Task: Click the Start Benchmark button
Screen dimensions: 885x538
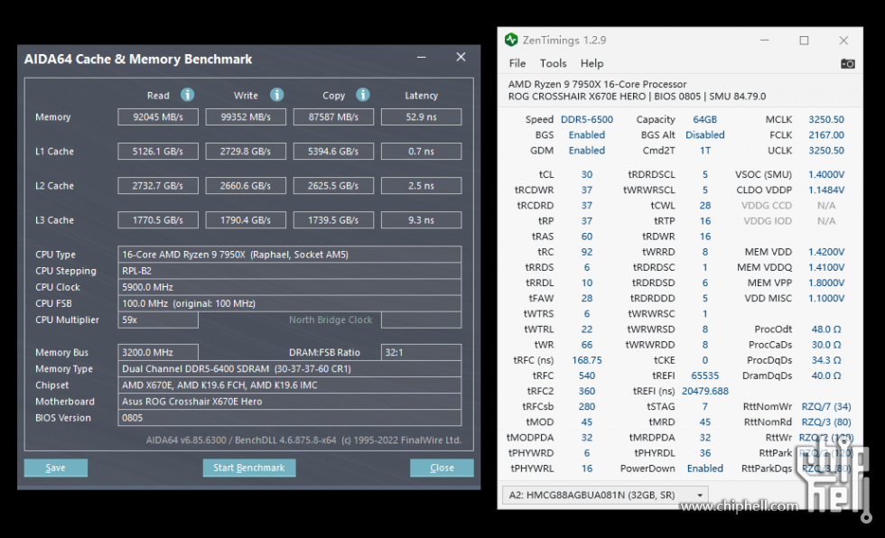Action: click(249, 468)
